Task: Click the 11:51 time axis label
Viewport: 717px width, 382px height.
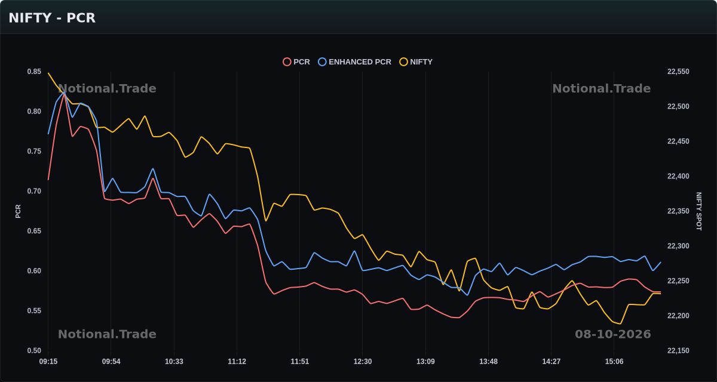Action: [300, 362]
